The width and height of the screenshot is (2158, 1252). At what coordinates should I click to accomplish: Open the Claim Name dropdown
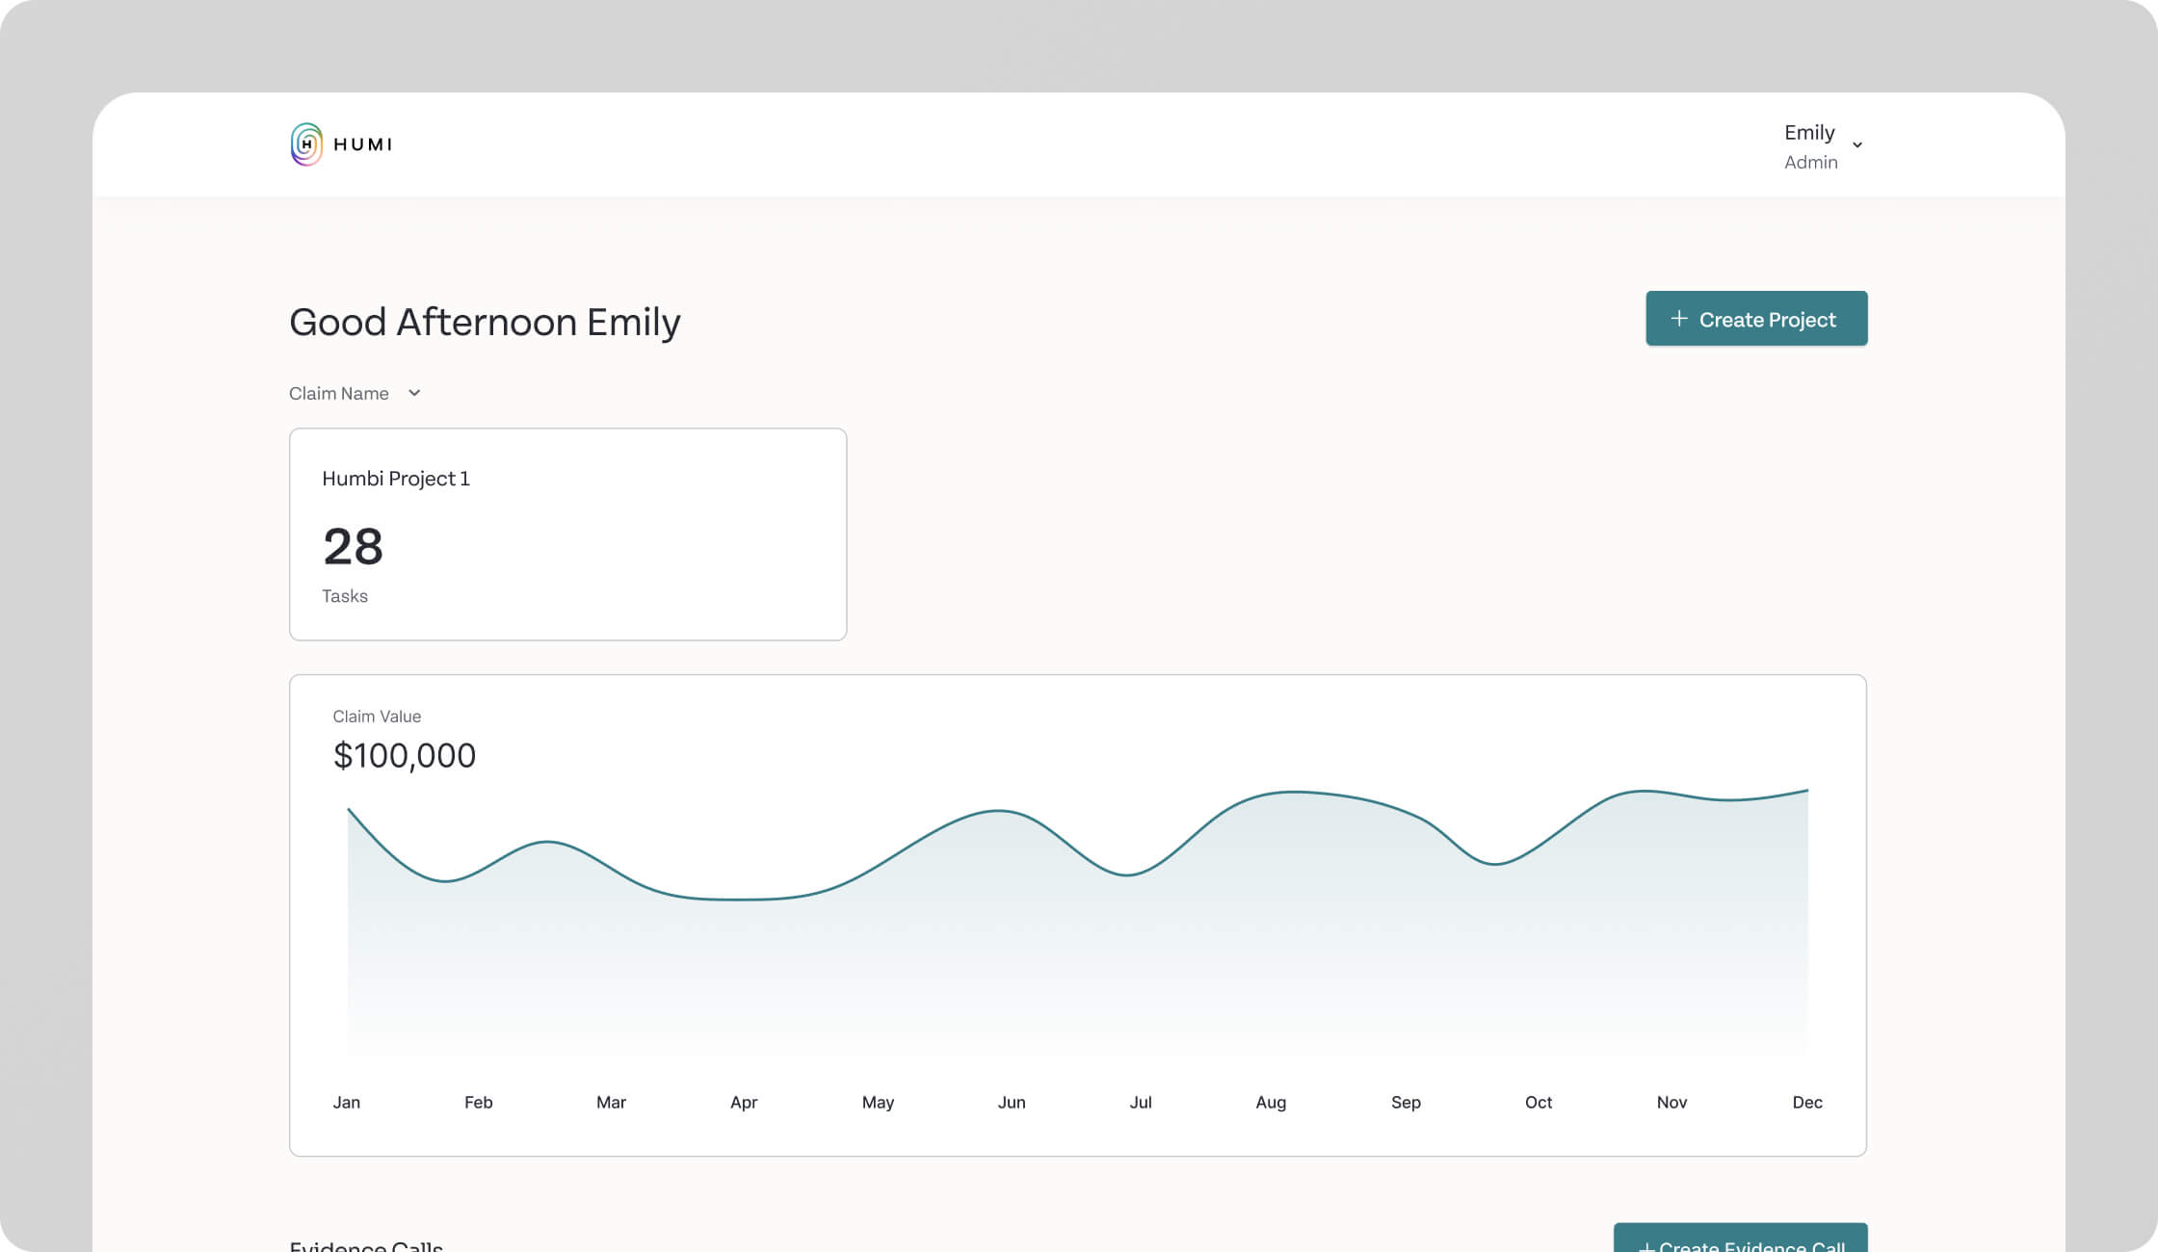tap(414, 393)
